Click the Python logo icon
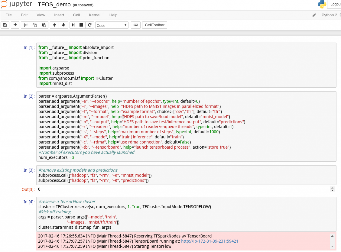The image size is (341, 252). 322,4
